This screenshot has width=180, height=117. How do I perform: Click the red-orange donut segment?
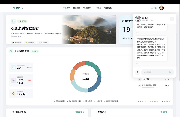point(79,65)
